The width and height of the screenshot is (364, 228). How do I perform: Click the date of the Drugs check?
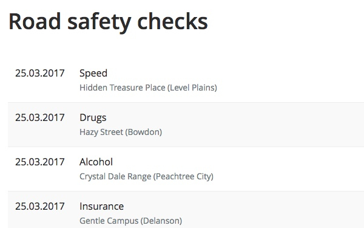point(39,118)
